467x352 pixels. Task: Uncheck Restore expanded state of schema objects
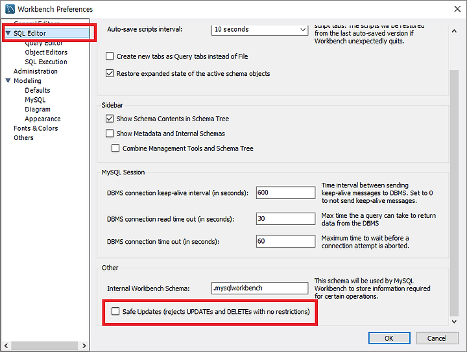tap(110, 73)
